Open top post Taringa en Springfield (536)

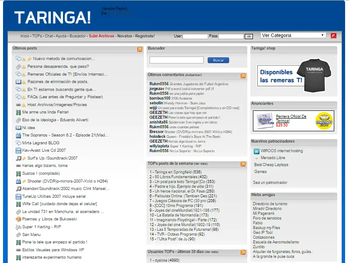pyautogui.click(x=176, y=172)
